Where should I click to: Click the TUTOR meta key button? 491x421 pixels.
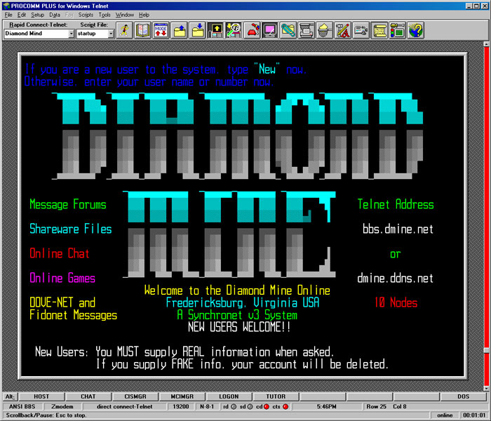(276, 396)
